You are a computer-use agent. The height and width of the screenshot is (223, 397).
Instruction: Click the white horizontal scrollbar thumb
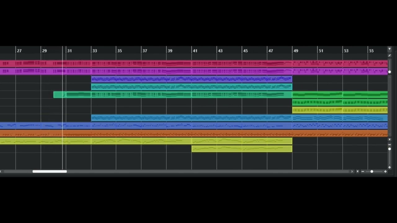click(x=50, y=171)
